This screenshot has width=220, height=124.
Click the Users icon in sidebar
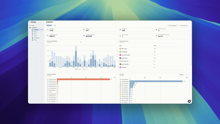point(32,36)
